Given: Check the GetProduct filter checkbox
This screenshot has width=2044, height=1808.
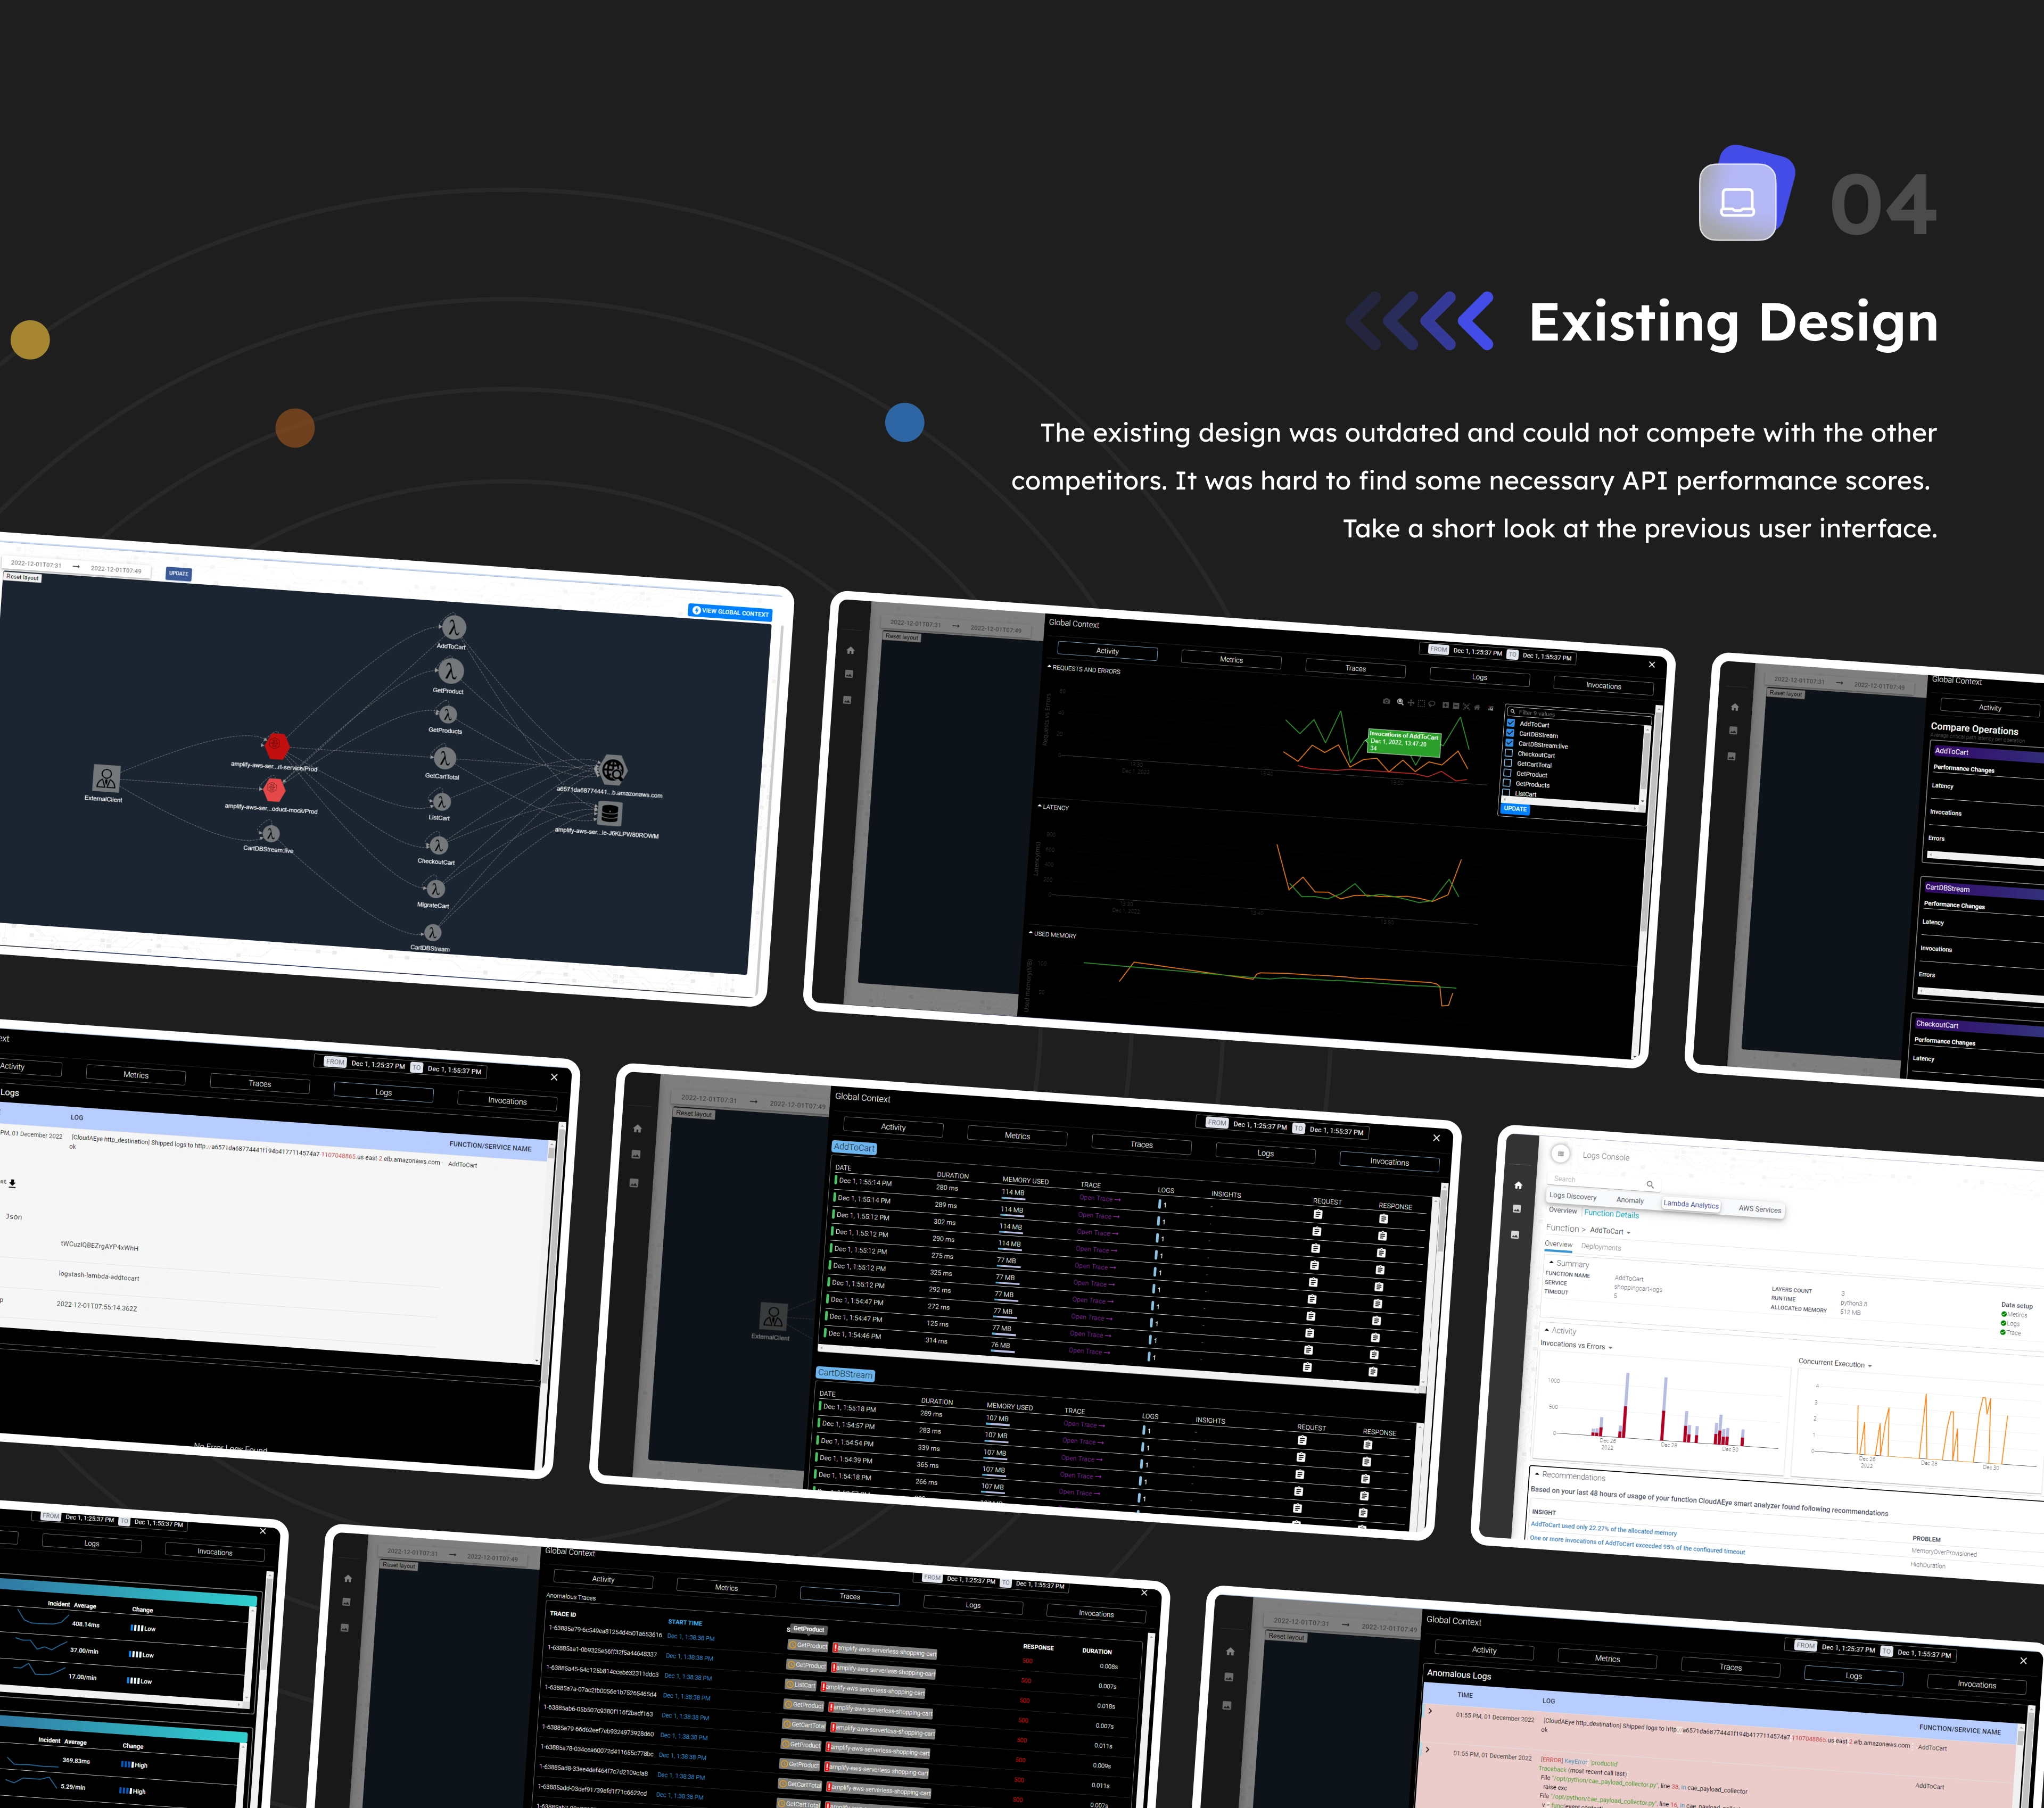Looking at the screenshot, I should click(x=1508, y=773).
